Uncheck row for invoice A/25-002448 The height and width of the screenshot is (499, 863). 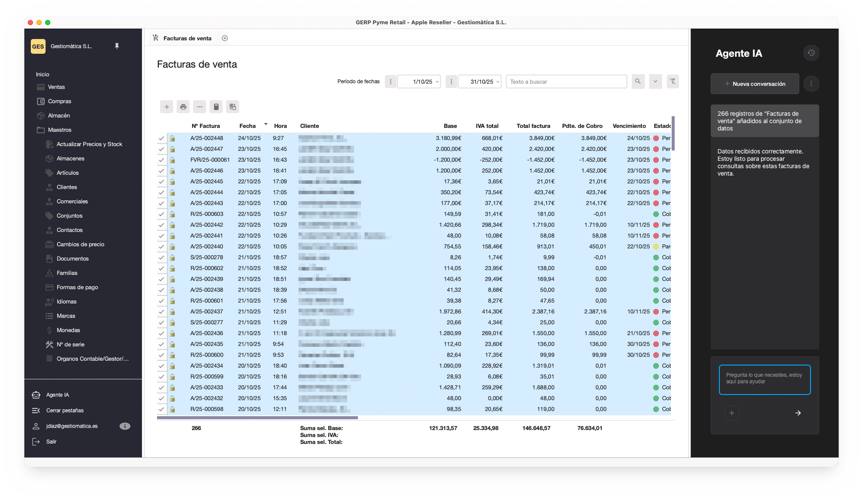[161, 138]
